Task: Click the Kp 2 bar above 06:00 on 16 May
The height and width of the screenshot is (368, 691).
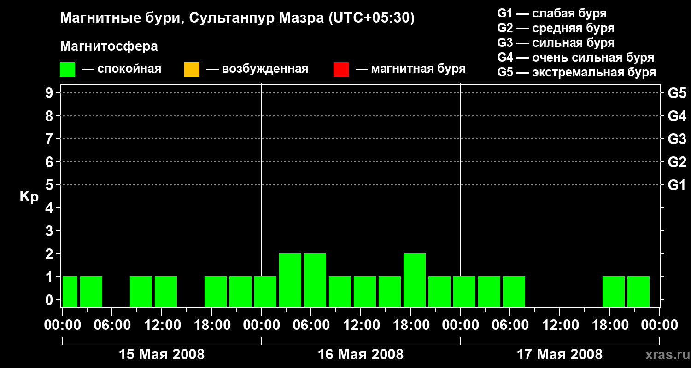Action: click(315, 280)
